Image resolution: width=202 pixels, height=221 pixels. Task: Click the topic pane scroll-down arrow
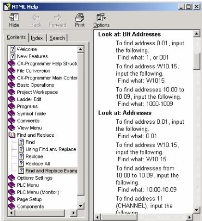[x=196, y=209]
